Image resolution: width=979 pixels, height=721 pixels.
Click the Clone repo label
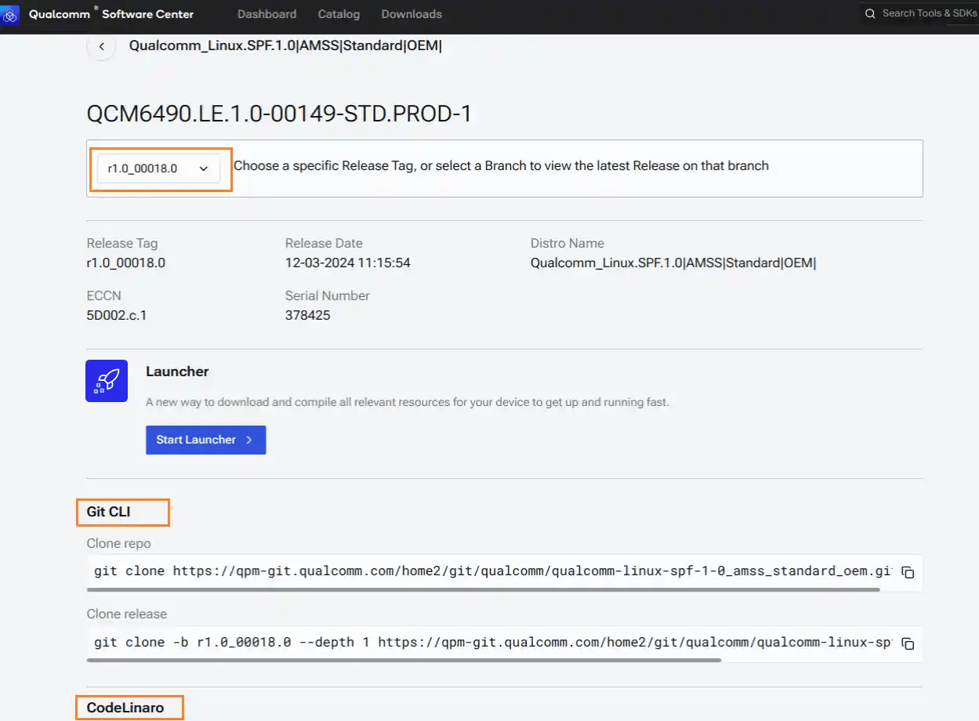click(119, 543)
